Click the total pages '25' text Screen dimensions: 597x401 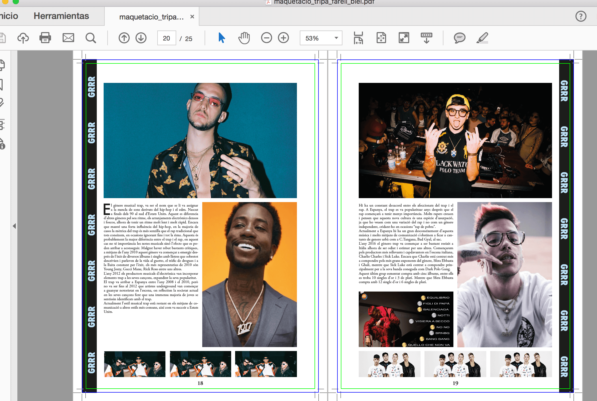point(189,39)
